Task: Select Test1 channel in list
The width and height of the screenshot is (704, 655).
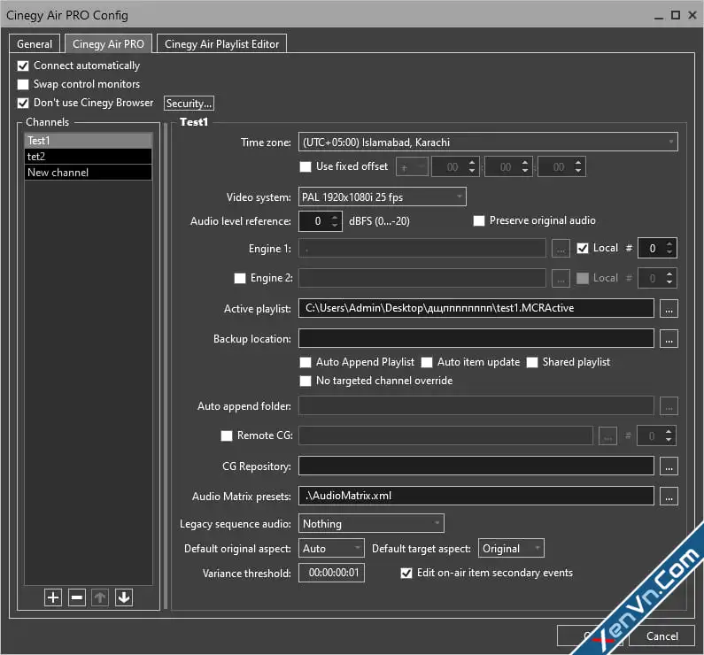Action: click(88, 141)
